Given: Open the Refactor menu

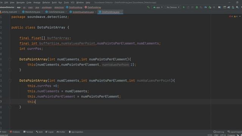Looking at the screenshot, I should pyautogui.click(x=46, y=3).
